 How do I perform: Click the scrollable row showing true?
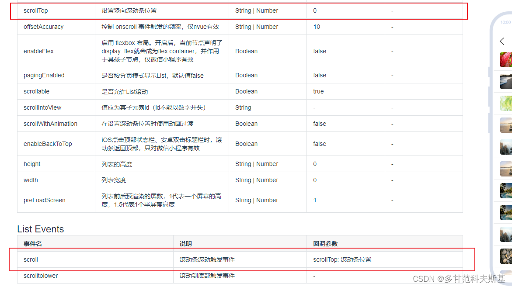35,91
